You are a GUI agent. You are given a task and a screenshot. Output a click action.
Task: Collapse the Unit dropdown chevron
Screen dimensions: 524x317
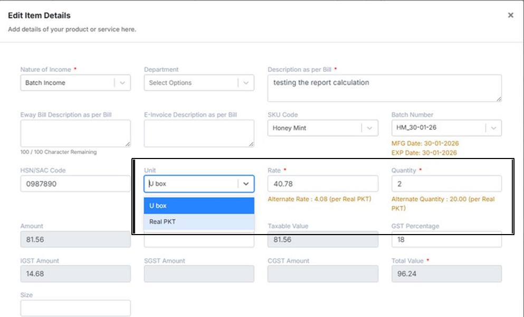[246, 184]
